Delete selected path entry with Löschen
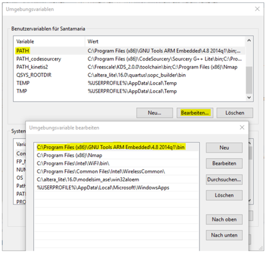Screen dimensions: 267x255 (224, 196)
